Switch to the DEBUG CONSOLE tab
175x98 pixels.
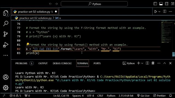[x=62, y=63]
